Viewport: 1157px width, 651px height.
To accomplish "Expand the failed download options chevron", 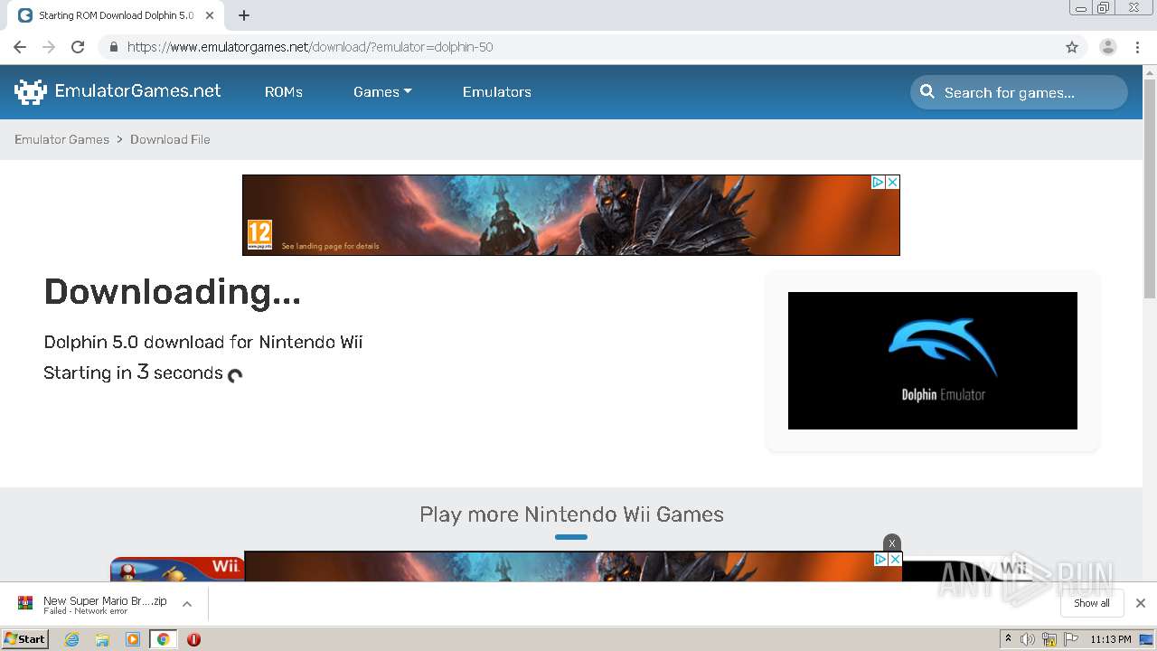I will pos(187,604).
